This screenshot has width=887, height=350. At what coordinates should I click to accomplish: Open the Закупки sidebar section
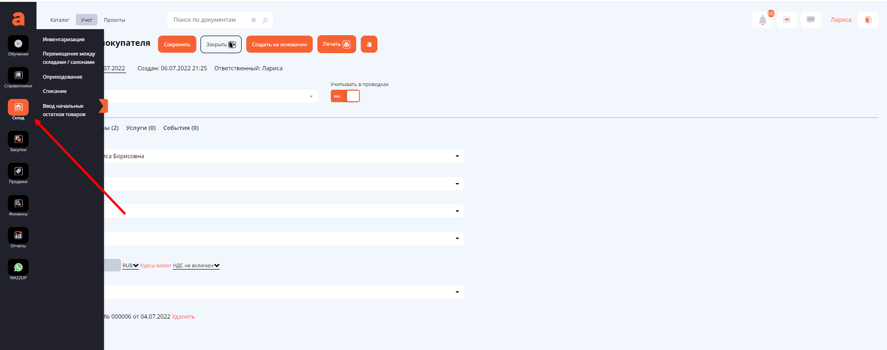click(18, 140)
